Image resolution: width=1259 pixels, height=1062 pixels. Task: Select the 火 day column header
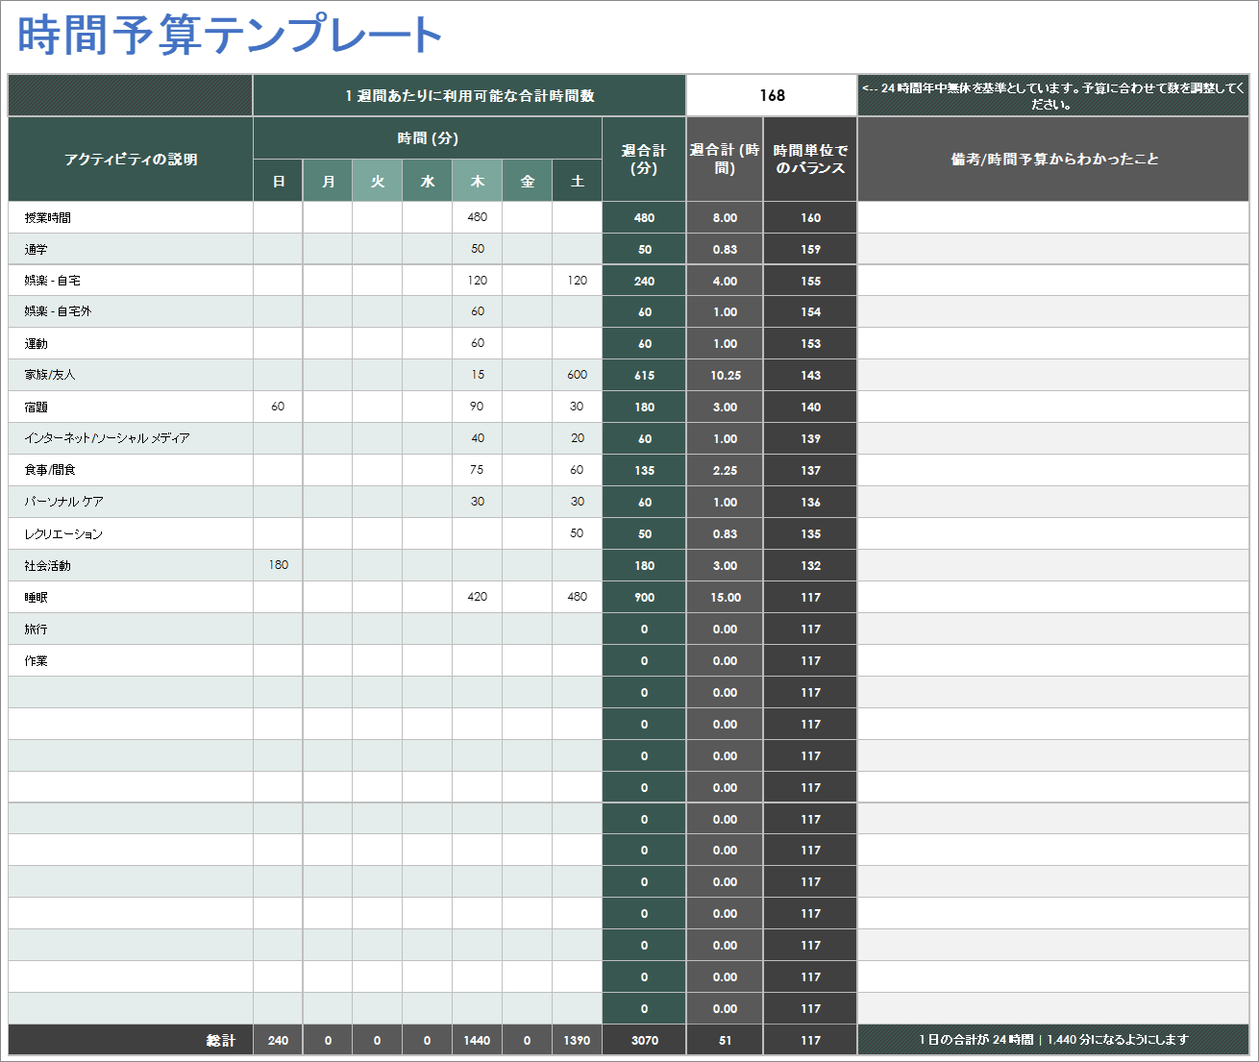pos(378,181)
